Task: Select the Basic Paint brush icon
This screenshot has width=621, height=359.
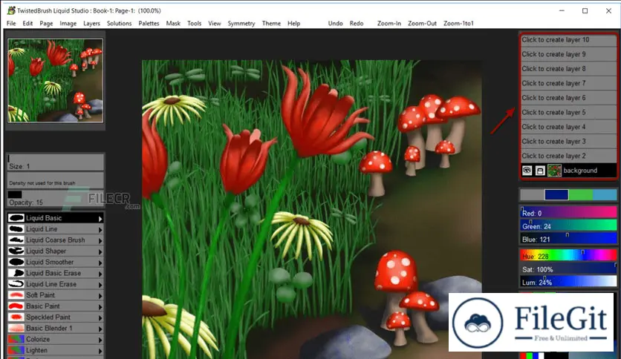Action: point(16,306)
